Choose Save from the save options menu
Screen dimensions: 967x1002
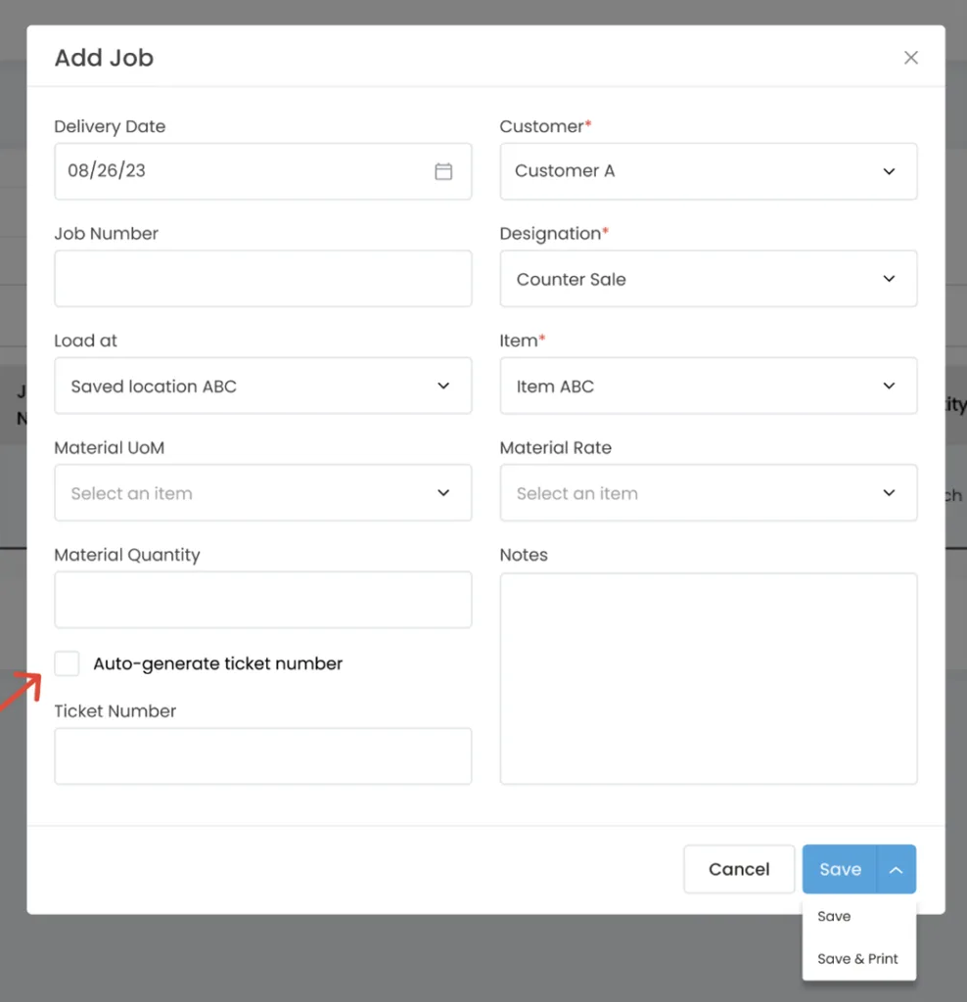coord(834,916)
